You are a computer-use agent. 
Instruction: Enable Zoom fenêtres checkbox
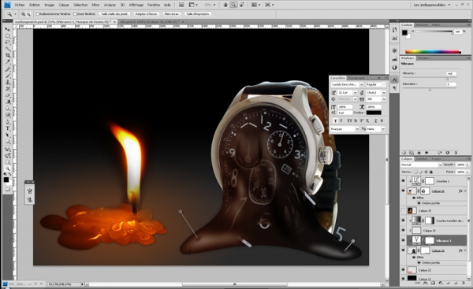[x=75, y=14]
